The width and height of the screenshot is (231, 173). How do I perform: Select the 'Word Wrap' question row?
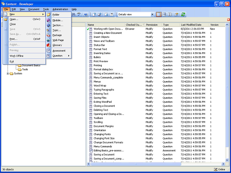click(x=156, y=86)
